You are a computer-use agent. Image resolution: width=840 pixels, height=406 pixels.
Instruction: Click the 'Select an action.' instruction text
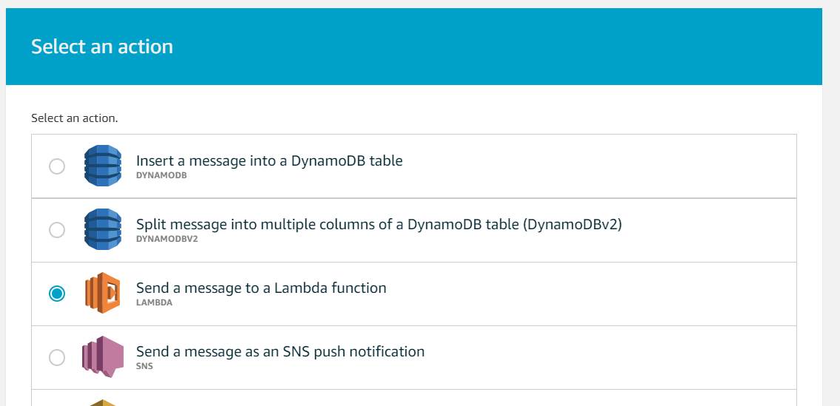pos(75,118)
